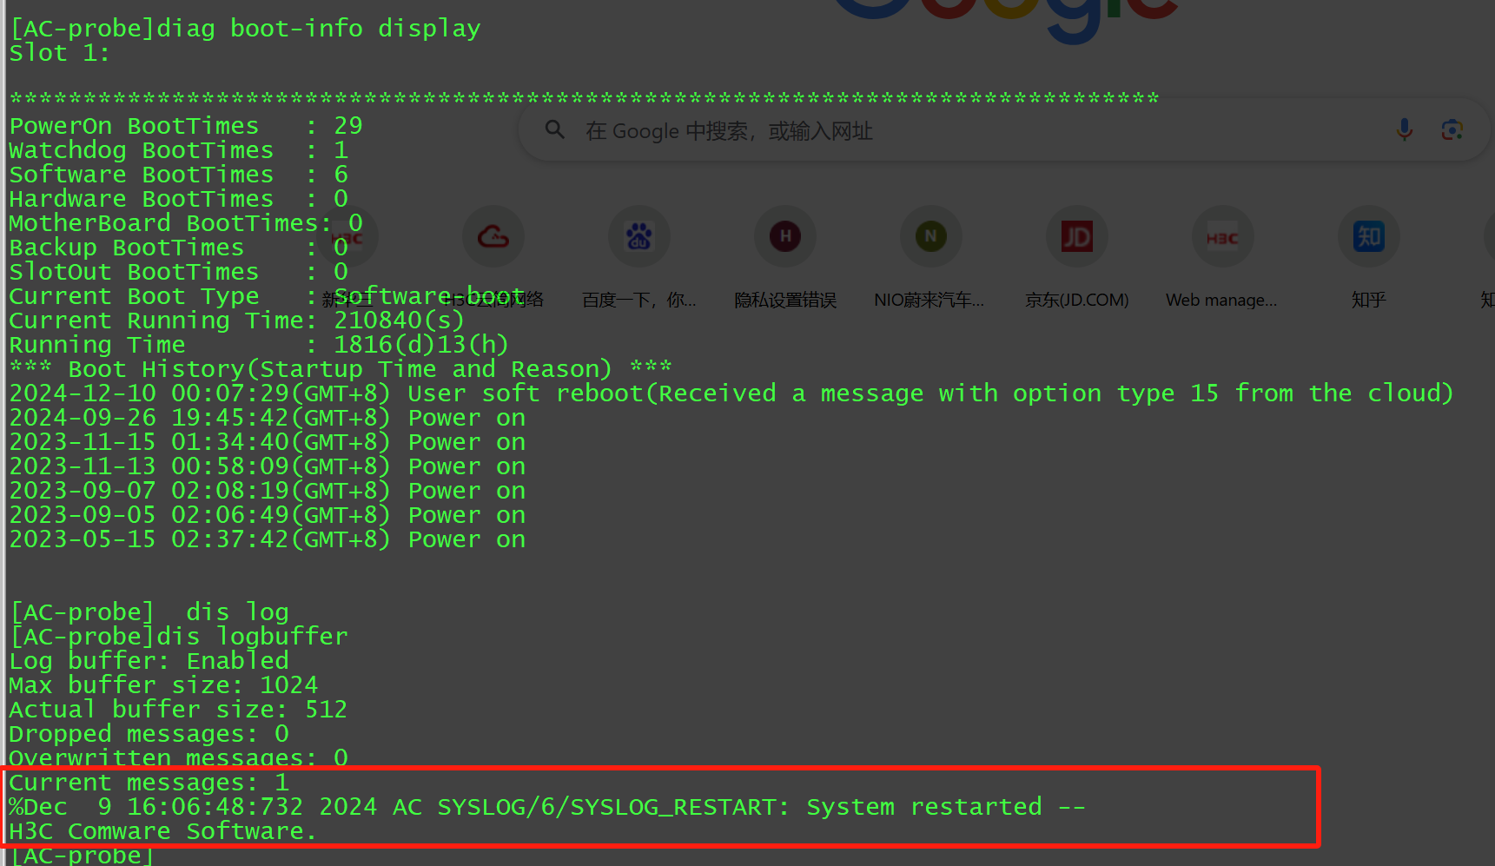Click the "Software BootTimes" line showing 6
Viewport: 1495px width, 866px height.
(x=179, y=175)
